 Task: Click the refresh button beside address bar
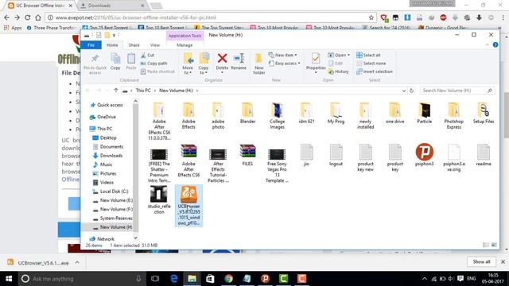[x=411, y=91]
